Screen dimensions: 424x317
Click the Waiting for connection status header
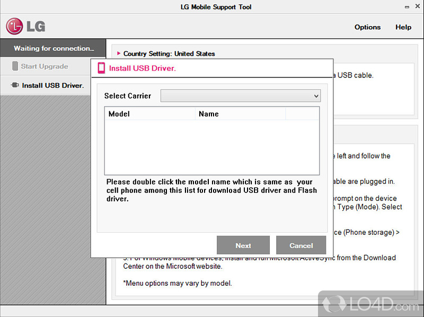(x=53, y=48)
